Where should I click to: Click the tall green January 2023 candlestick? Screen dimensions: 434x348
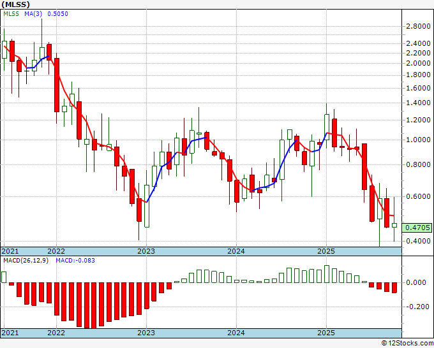click(x=147, y=206)
